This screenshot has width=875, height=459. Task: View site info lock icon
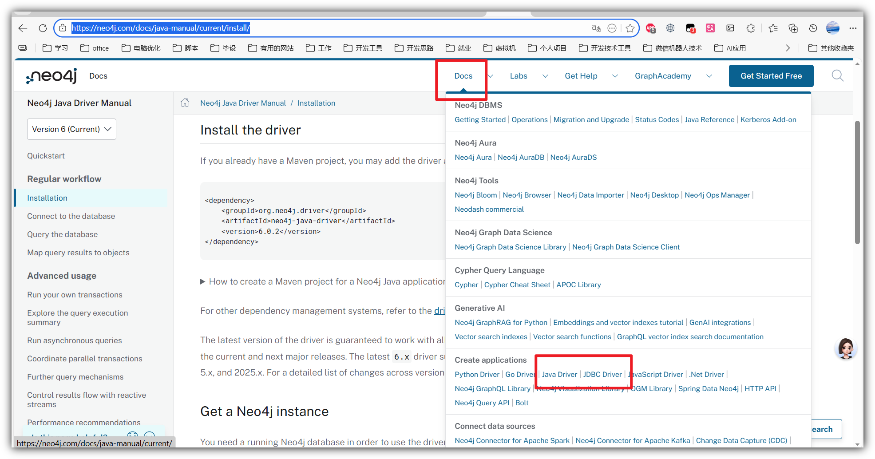click(63, 28)
